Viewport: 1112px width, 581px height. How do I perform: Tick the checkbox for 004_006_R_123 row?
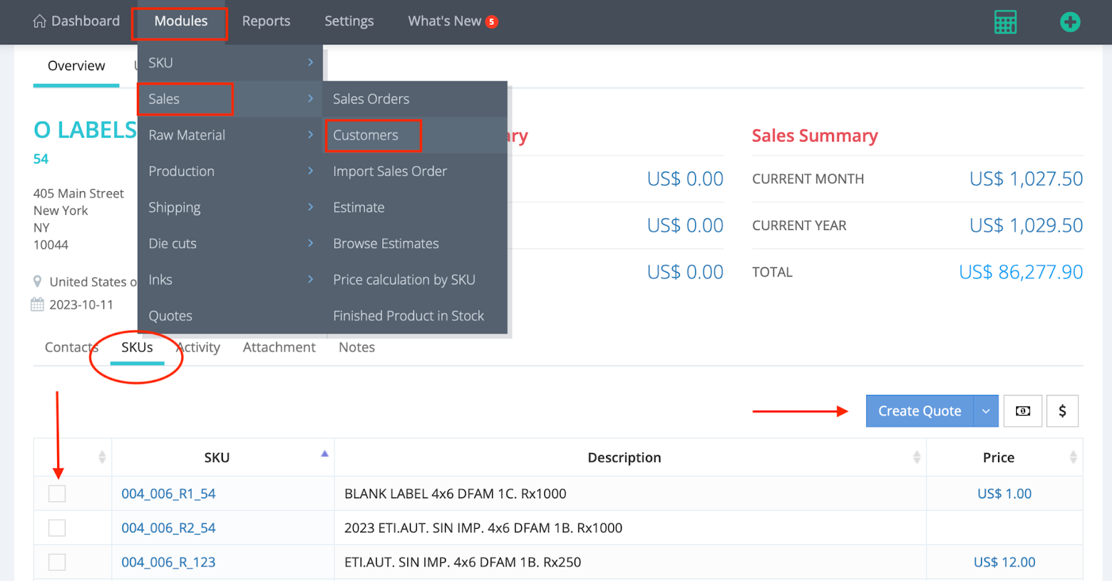[57, 562]
